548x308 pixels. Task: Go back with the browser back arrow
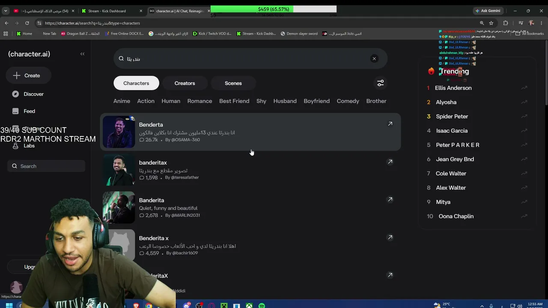pyautogui.click(x=6, y=23)
